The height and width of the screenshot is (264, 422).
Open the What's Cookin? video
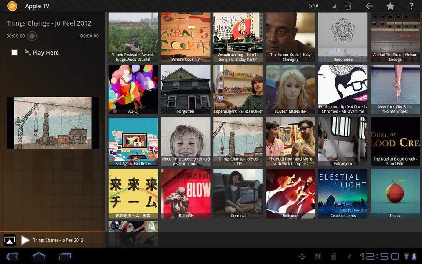(186, 37)
